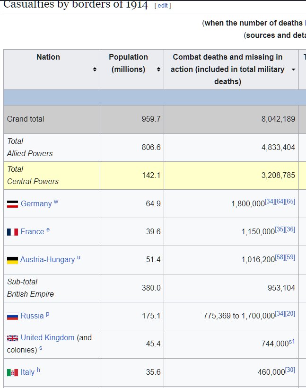306x388 pixels.
Task: Open footnote h next to Italy
Action: coord(38,370)
